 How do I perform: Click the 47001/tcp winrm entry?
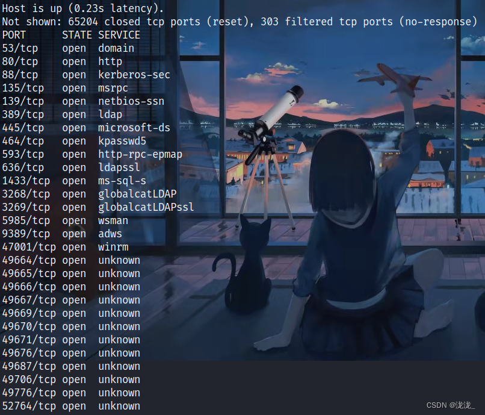(x=65, y=247)
